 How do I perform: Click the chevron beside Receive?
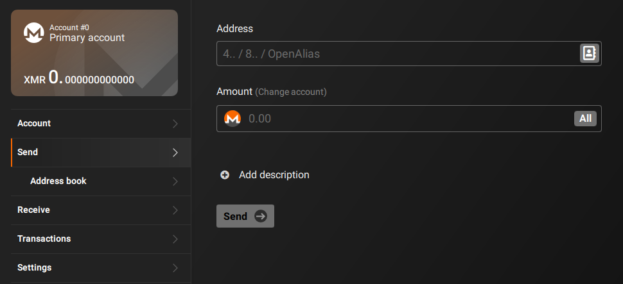[175, 210]
